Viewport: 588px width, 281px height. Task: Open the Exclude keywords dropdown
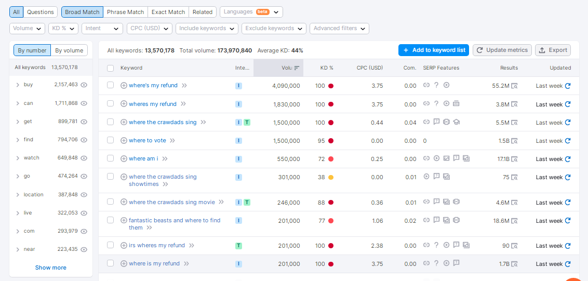point(274,29)
